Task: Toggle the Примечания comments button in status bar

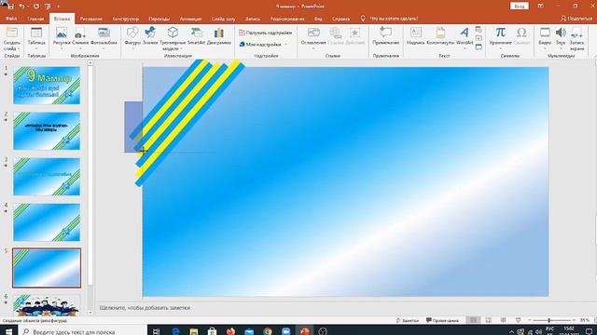Action: (x=442, y=320)
